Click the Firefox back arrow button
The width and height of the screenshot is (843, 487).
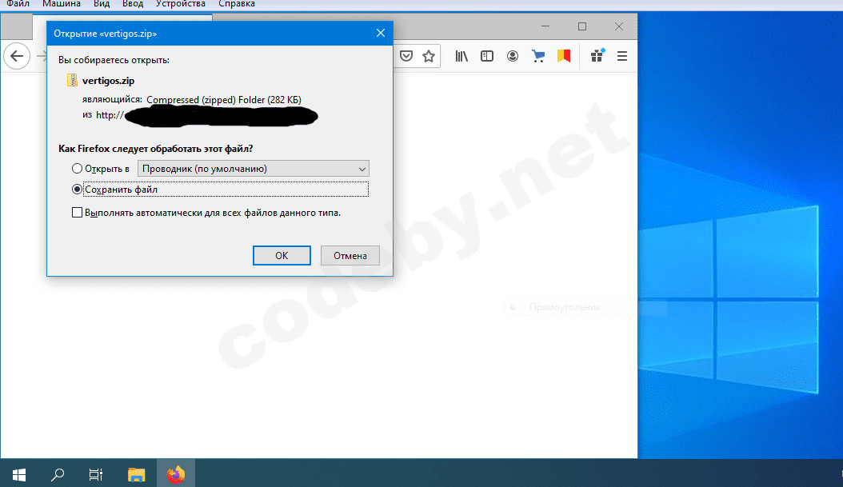pos(17,56)
